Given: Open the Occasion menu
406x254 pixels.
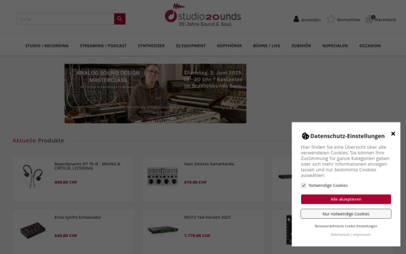Looking at the screenshot, I should tap(369, 45).
